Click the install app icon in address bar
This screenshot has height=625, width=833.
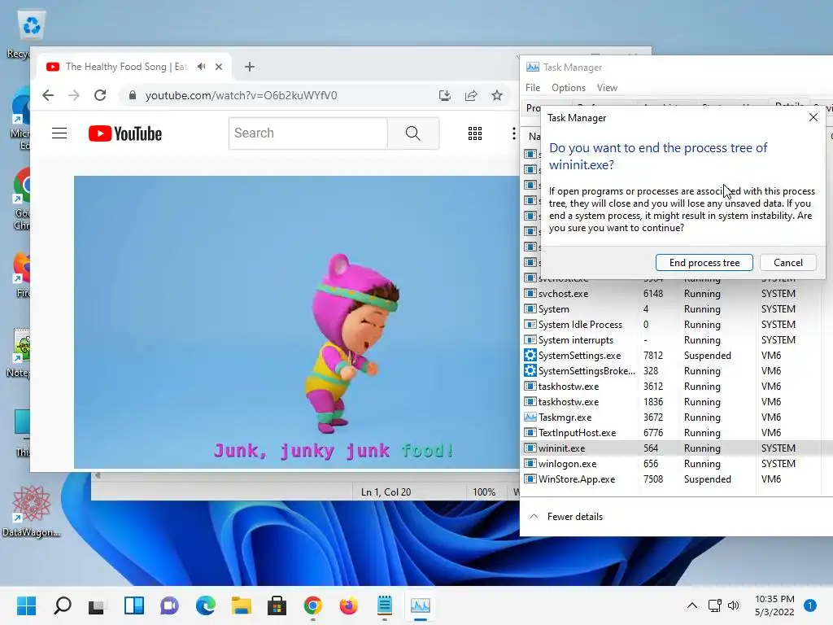(445, 95)
